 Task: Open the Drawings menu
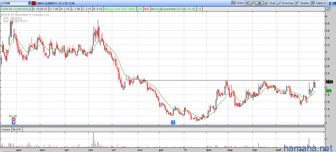[286, 3]
